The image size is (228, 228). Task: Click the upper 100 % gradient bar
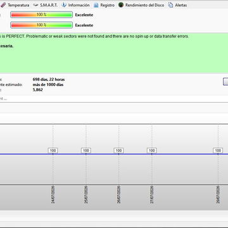coord(42,15)
